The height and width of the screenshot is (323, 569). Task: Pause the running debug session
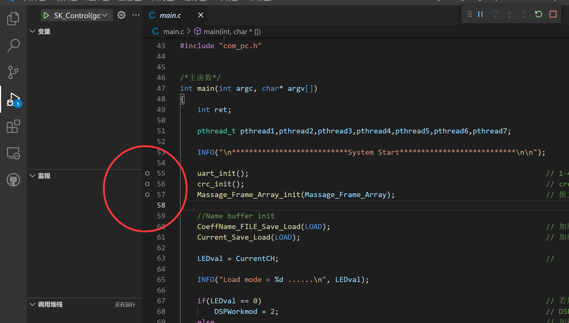480,14
